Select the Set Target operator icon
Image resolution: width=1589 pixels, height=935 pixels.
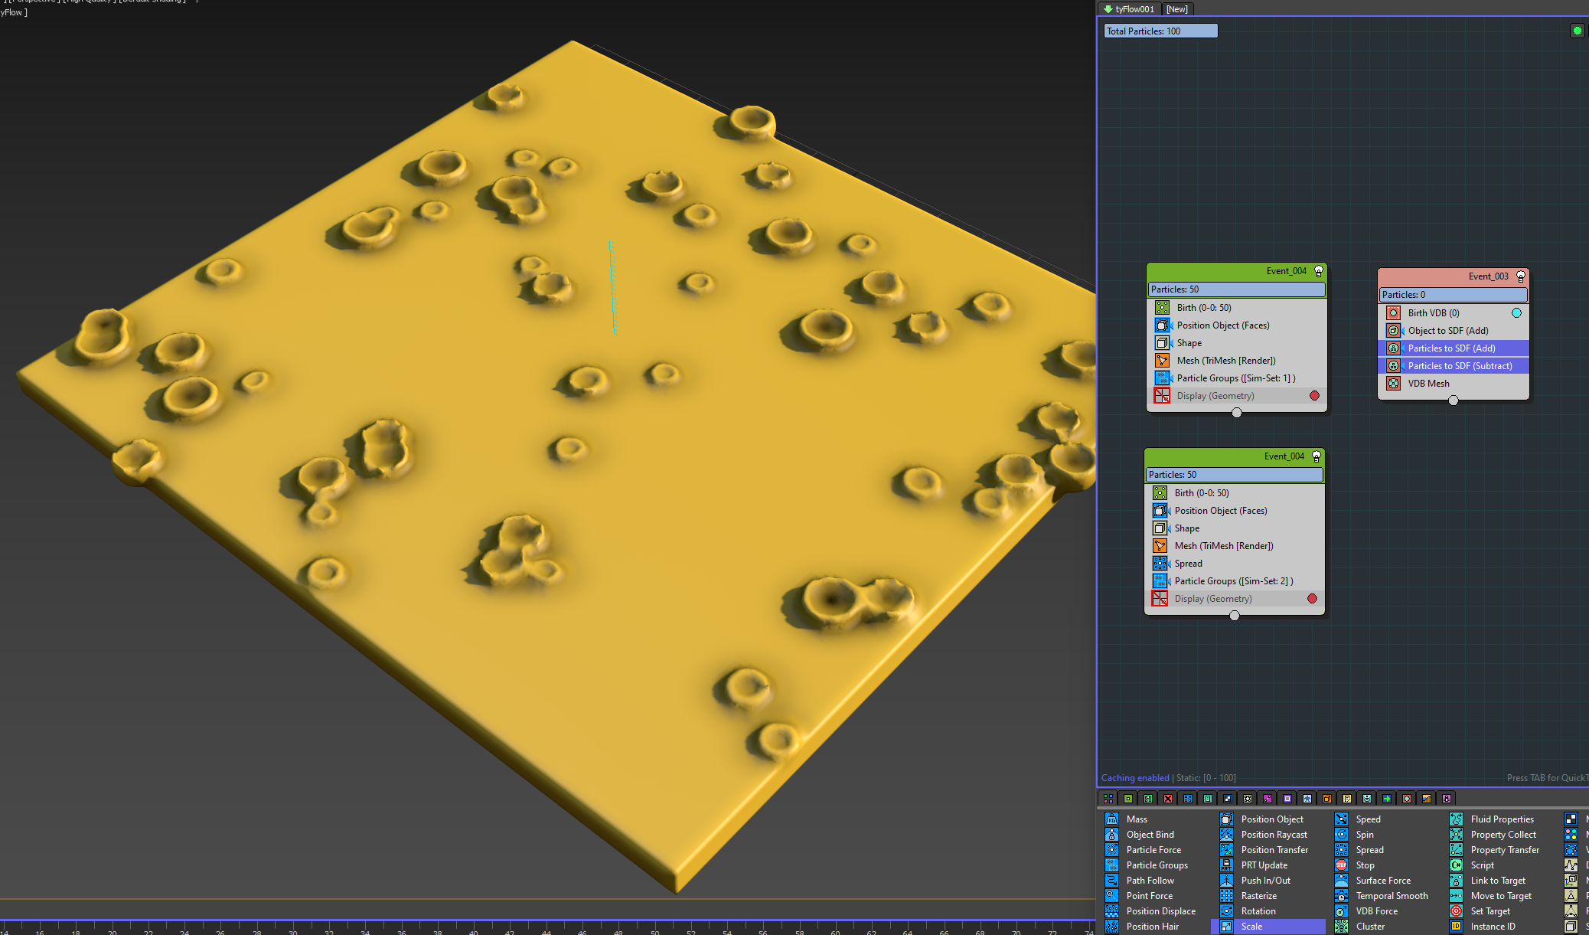click(x=1456, y=911)
